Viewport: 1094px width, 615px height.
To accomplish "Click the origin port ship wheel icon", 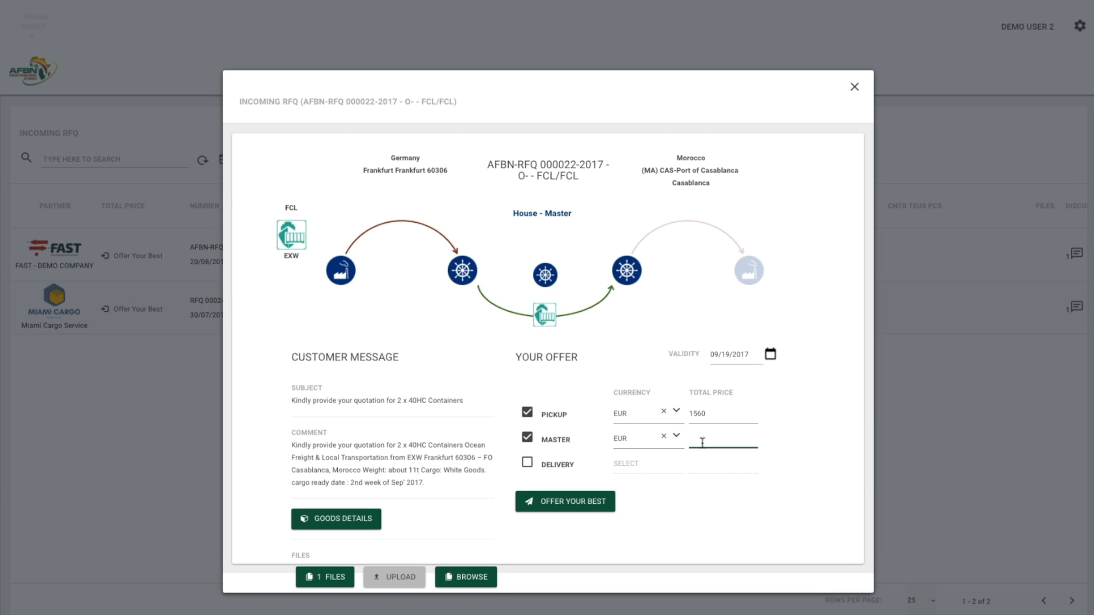I will point(462,271).
